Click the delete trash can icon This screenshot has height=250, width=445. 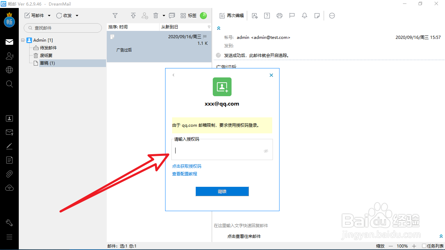(156, 16)
